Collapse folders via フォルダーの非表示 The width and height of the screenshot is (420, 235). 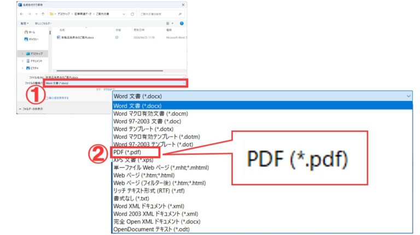pyautogui.click(x=32, y=109)
